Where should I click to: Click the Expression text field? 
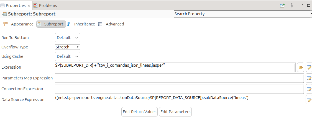[x=175, y=67]
